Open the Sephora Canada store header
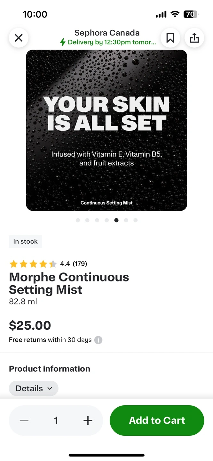 (107, 33)
